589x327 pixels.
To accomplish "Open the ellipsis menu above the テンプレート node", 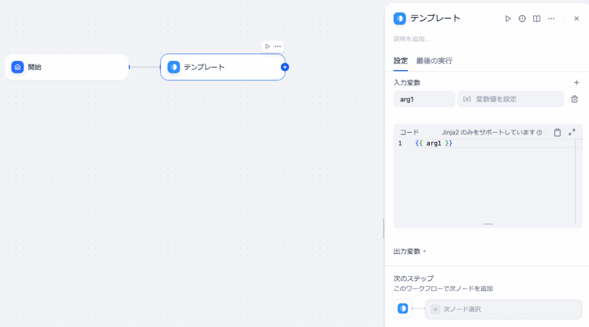I will (x=277, y=46).
